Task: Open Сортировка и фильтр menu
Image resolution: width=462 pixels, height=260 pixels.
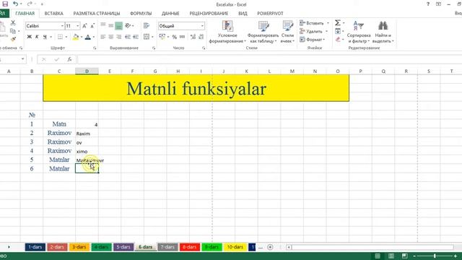Action: coord(359,32)
